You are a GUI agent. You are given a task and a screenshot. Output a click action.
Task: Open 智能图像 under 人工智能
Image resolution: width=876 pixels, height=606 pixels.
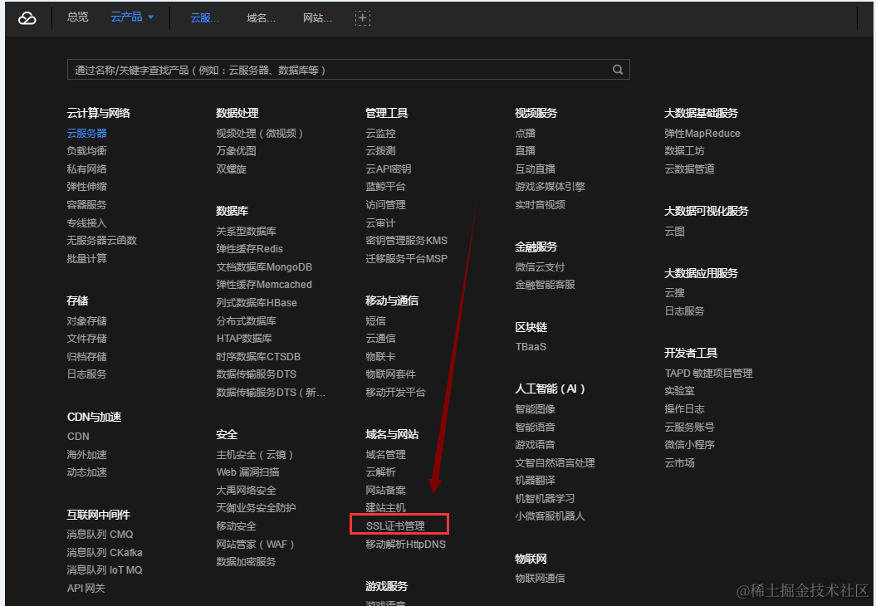pos(536,408)
